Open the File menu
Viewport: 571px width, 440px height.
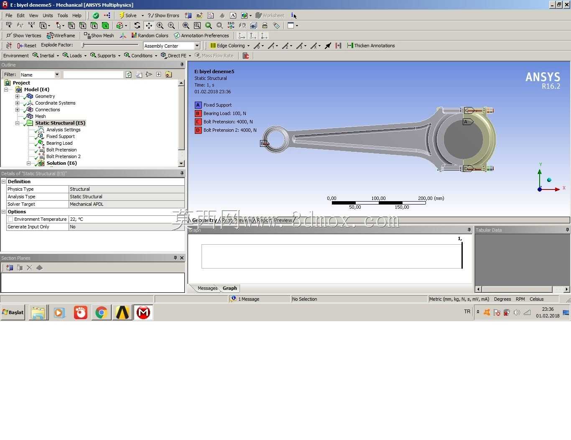coord(9,15)
